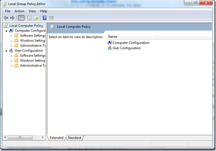Click folder icon of User Configuration Software Settings
This screenshot has width=216, height=151.
coord(16,56)
